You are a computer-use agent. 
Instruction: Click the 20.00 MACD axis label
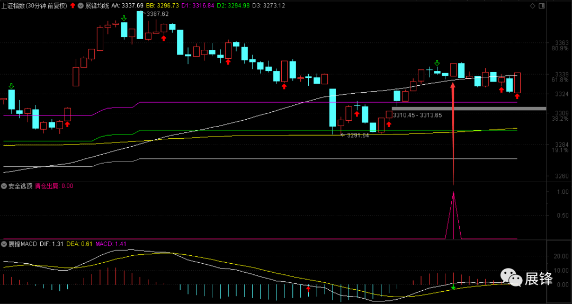(561, 256)
